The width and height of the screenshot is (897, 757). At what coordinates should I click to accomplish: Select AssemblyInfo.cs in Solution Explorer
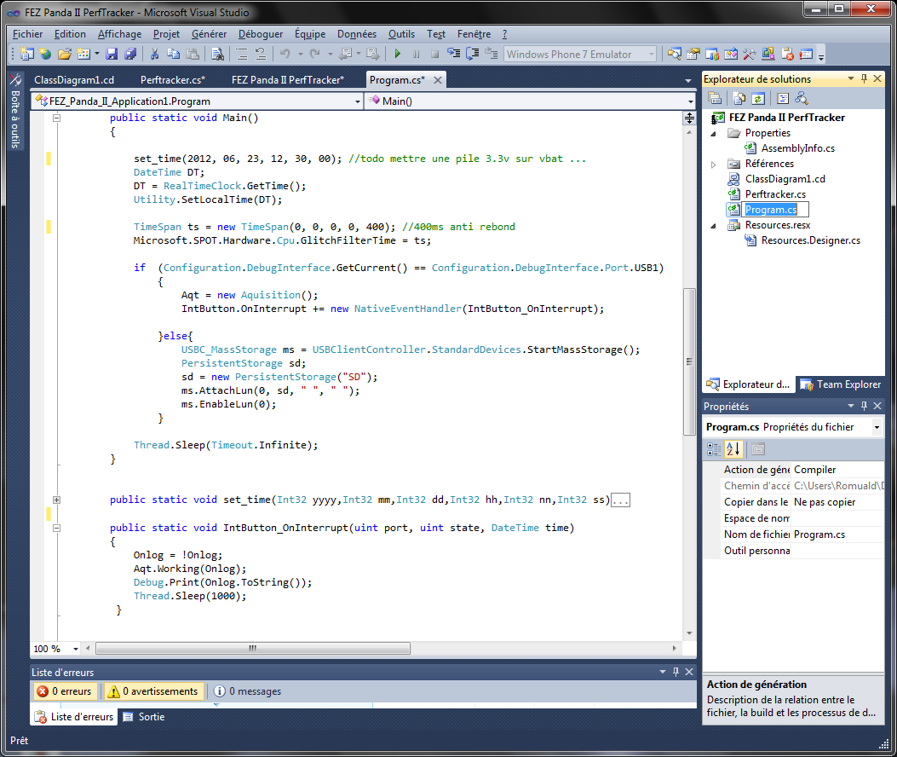tap(797, 147)
